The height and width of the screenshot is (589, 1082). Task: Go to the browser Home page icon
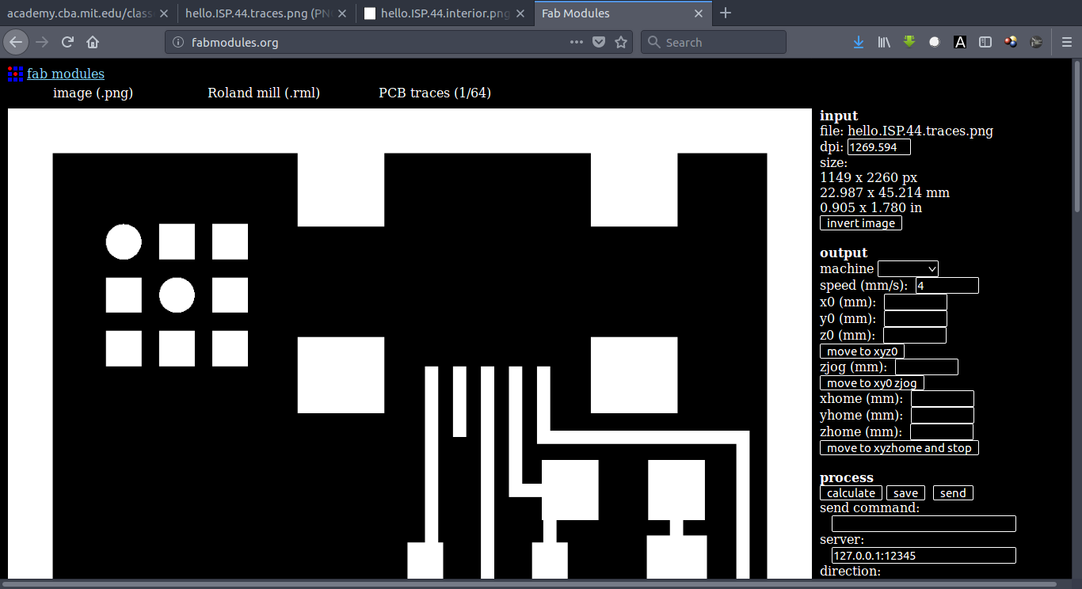[x=93, y=42]
